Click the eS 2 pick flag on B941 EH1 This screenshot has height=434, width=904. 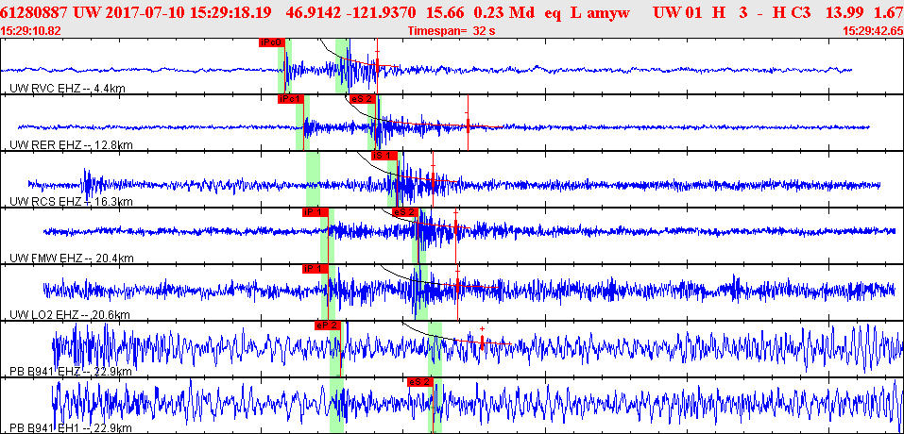[419, 382]
